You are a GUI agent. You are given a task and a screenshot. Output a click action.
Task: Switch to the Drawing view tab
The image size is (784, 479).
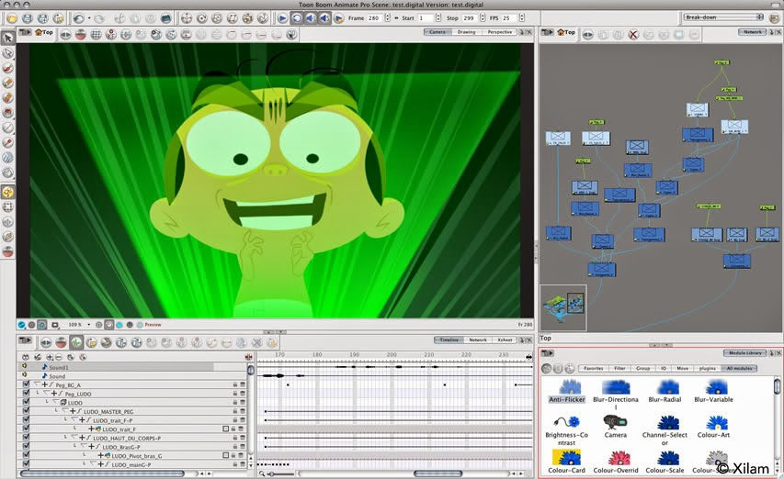466,32
